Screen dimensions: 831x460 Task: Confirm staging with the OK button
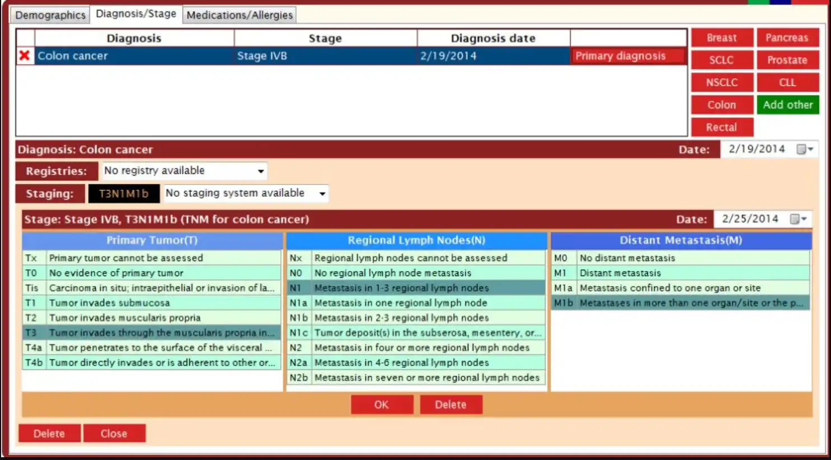click(382, 404)
